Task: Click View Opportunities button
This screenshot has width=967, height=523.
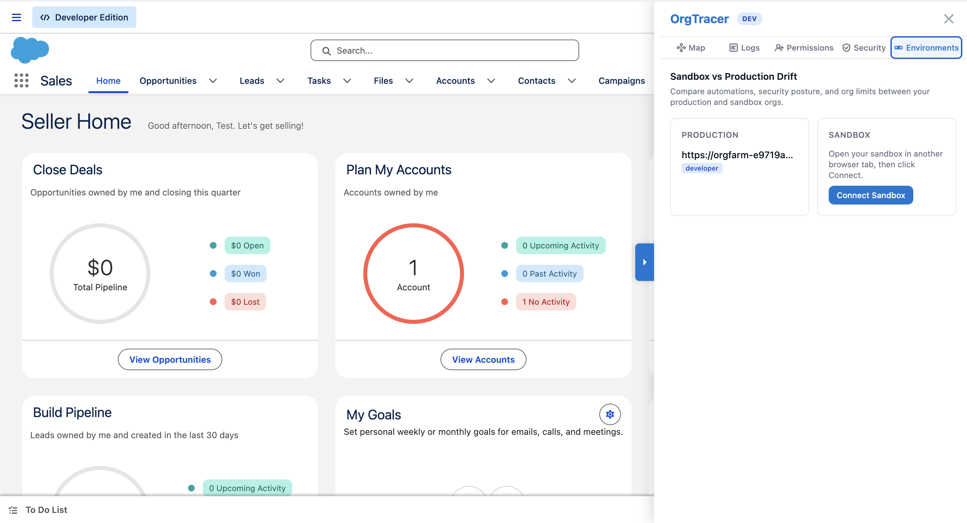Action: [x=170, y=359]
